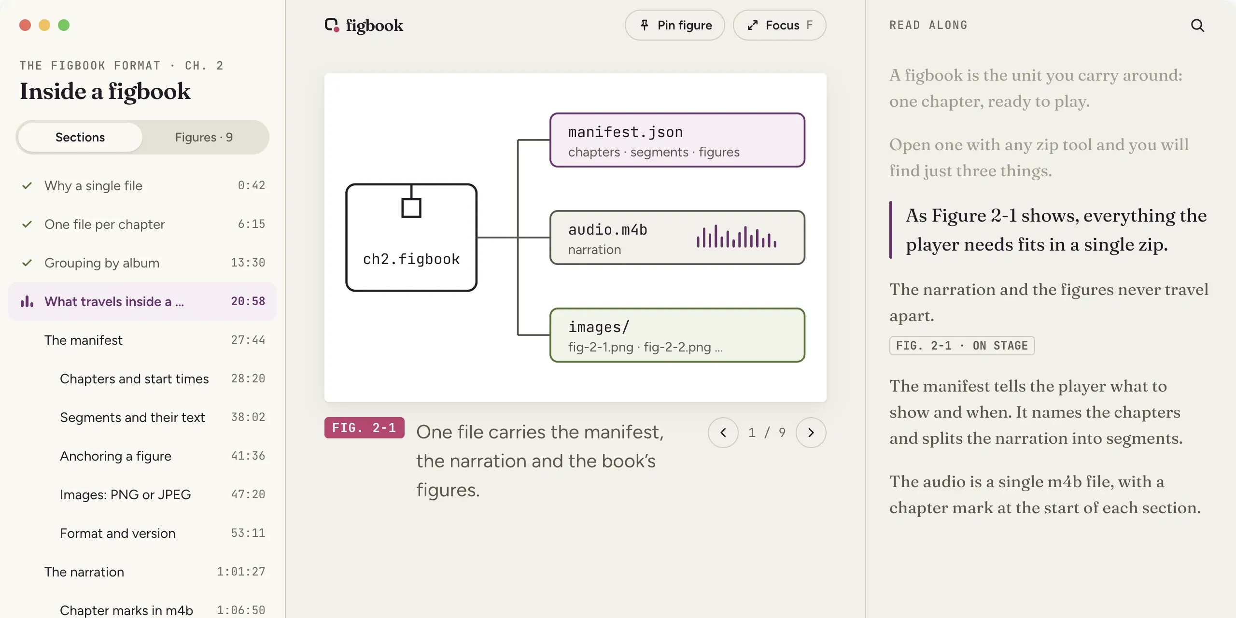This screenshot has width=1236, height=618.
Task: Click sentence 'A figbook is the unit you carry around'
Action: click(1036, 88)
